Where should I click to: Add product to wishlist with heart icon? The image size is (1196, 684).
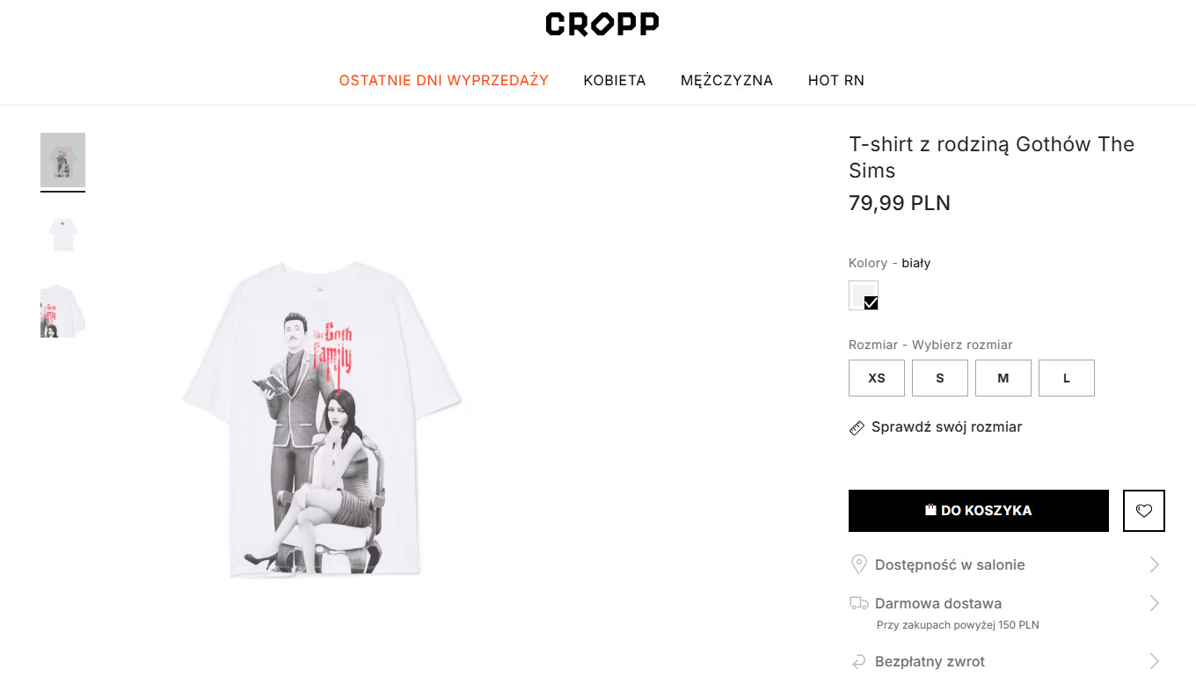coord(1144,511)
